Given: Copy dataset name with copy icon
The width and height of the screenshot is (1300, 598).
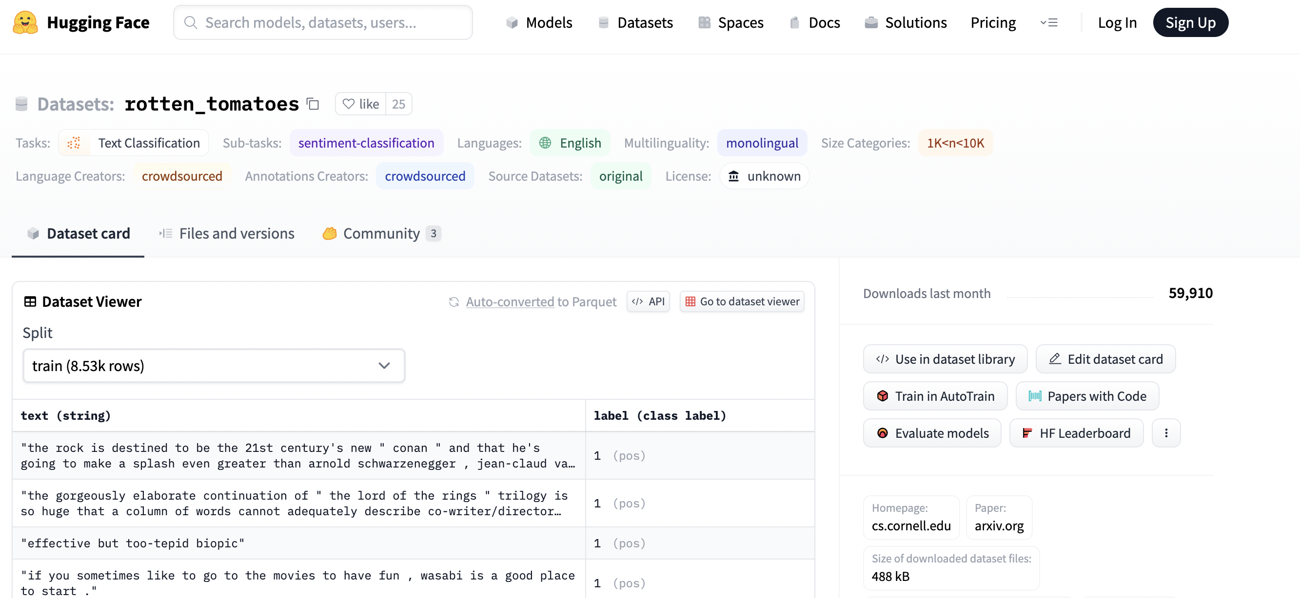Looking at the screenshot, I should click(x=313, y=104).
